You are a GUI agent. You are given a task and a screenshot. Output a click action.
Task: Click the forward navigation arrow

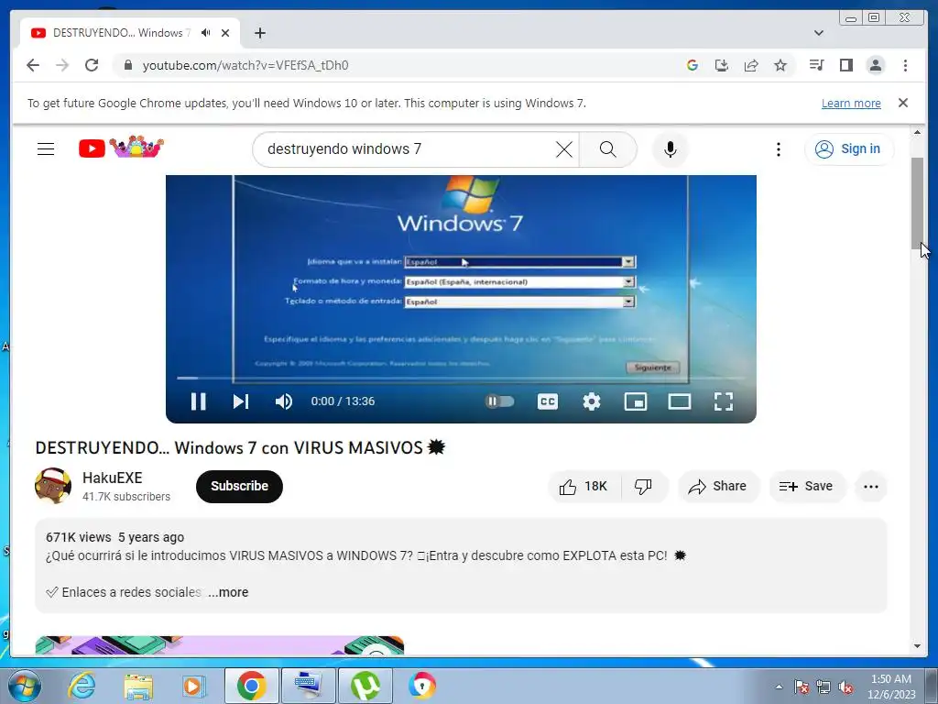click(x=62, y=65)
